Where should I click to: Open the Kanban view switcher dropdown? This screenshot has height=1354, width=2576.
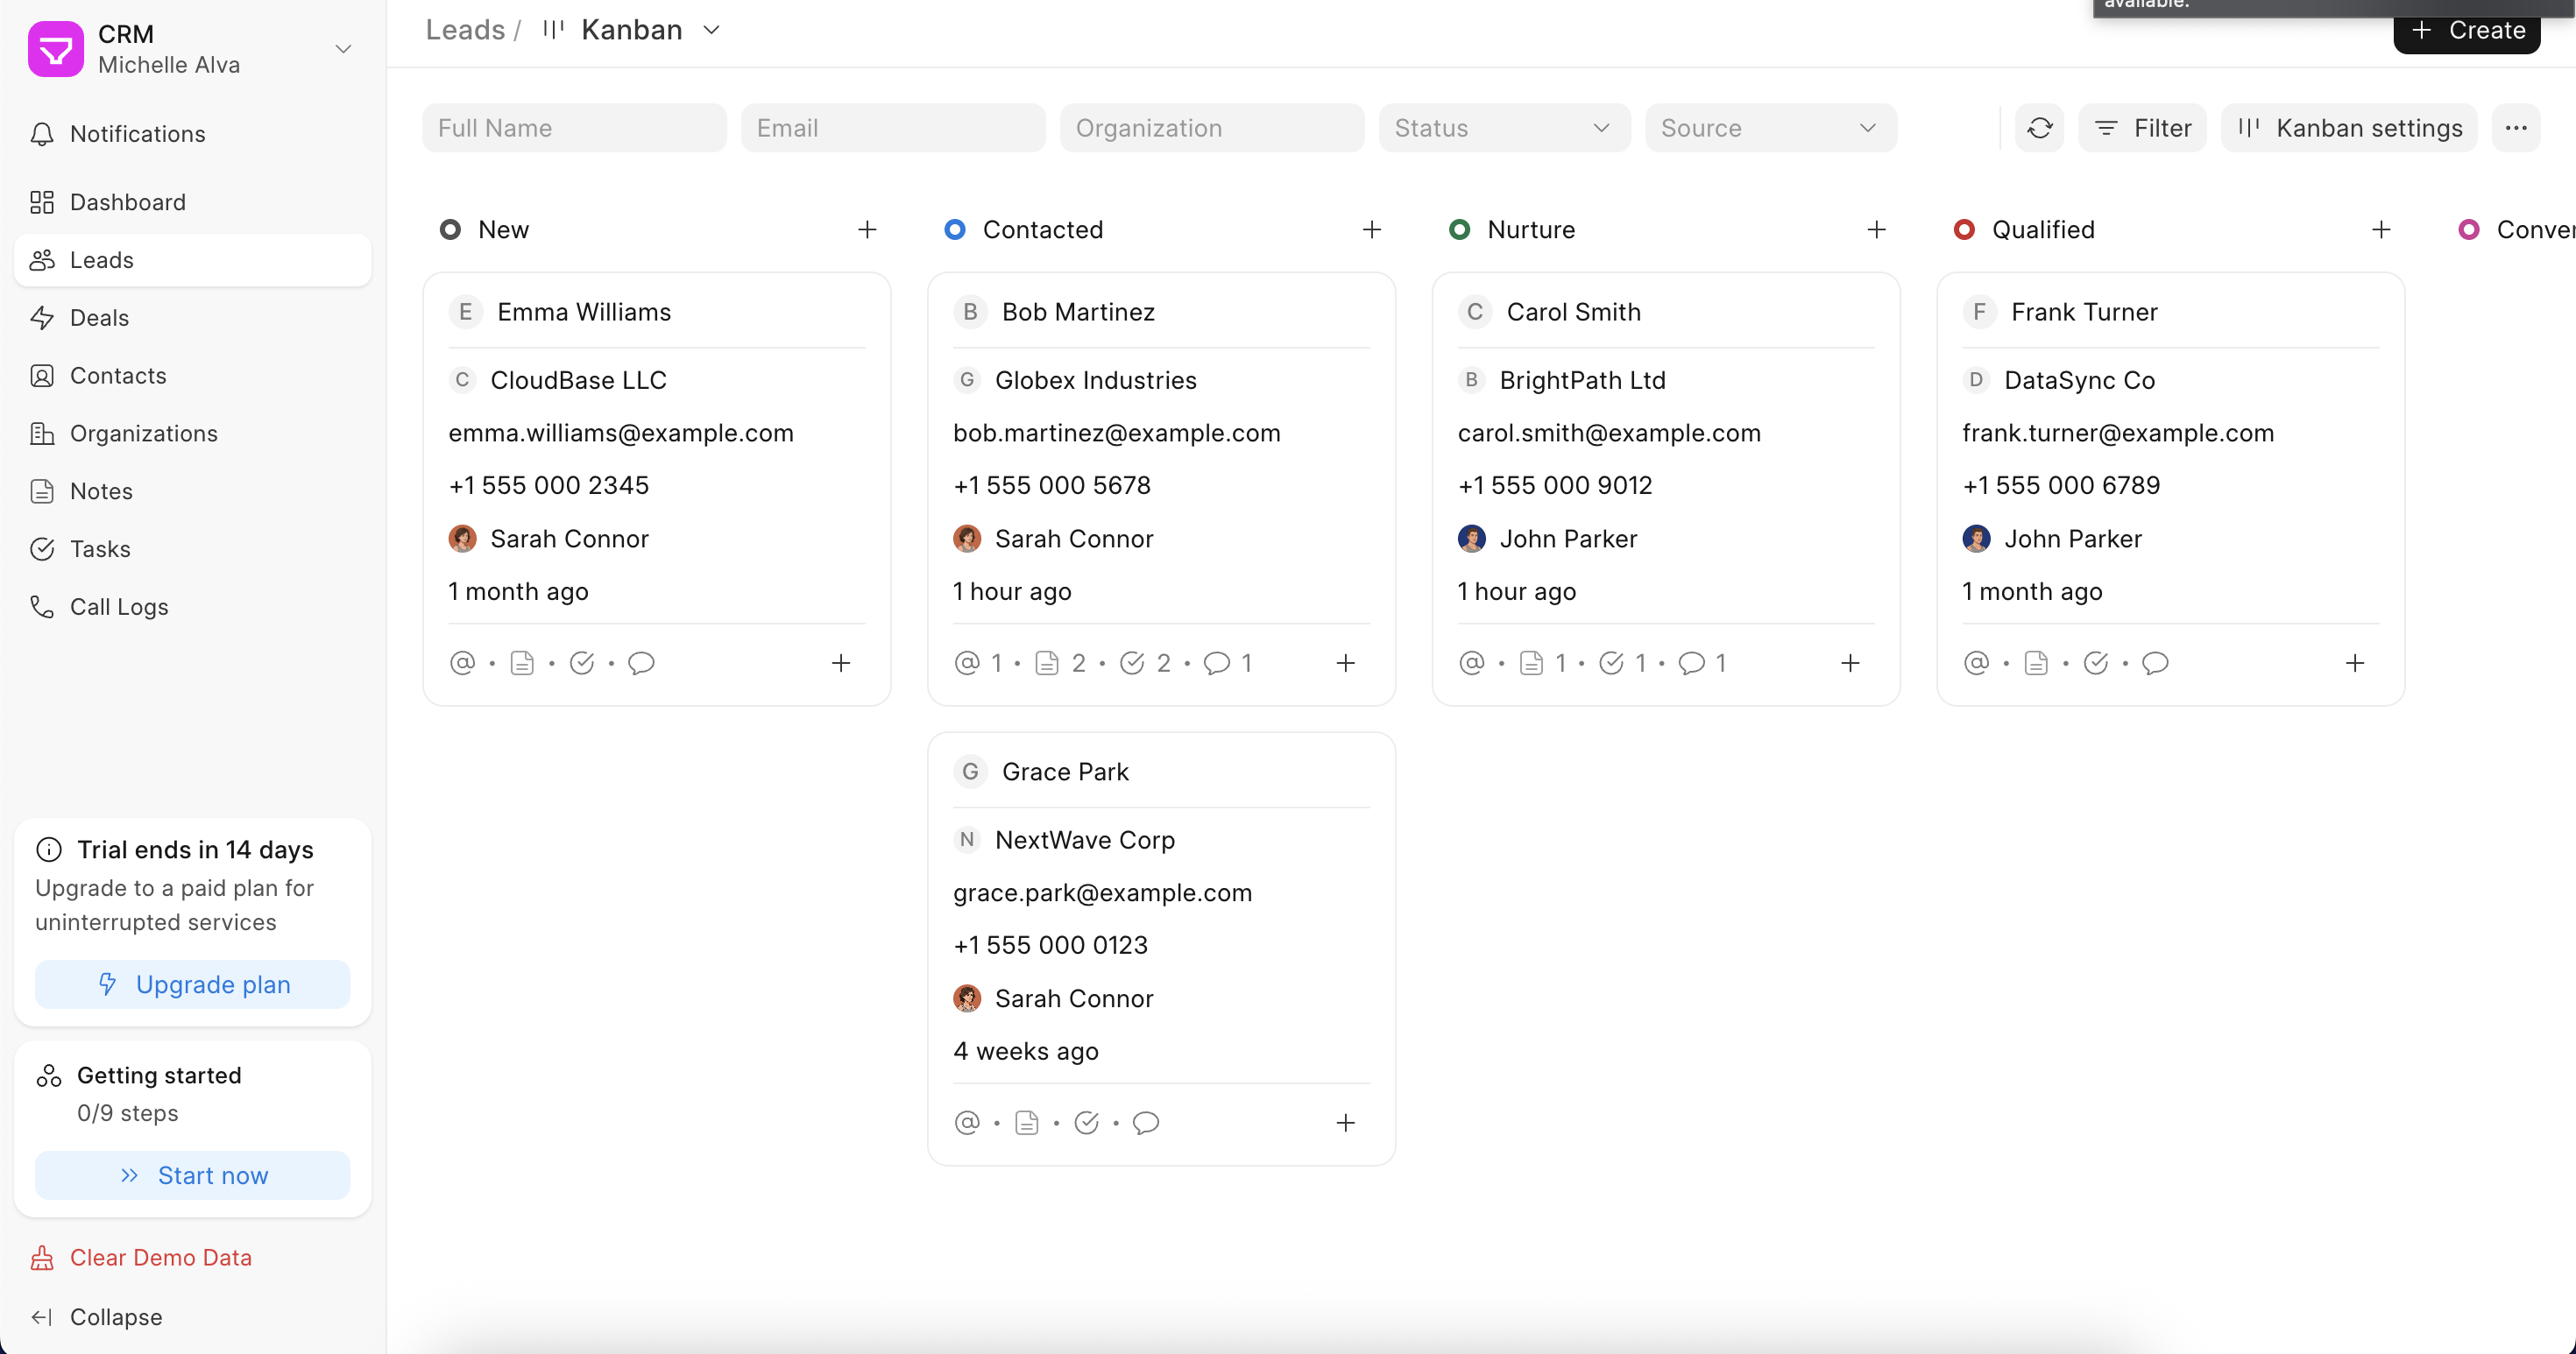pos(632,30)
